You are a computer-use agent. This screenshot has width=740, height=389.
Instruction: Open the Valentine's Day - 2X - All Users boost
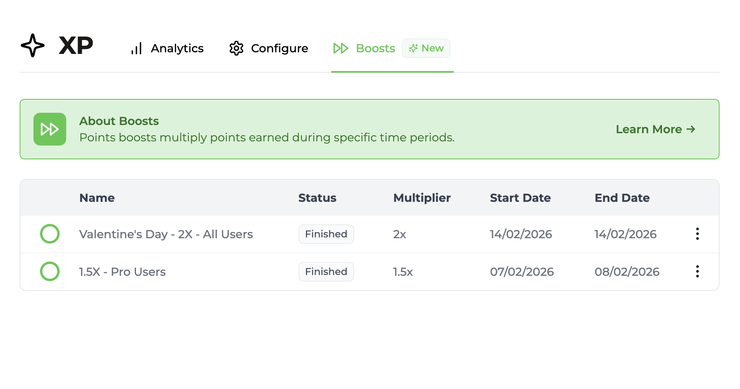click(166, 234)
